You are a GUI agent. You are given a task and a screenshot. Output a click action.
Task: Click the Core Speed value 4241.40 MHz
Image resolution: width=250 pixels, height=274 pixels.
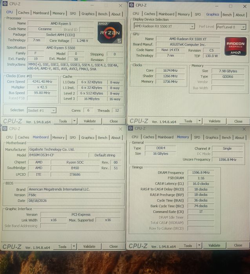pyautogui.click(x=42, y=82)
